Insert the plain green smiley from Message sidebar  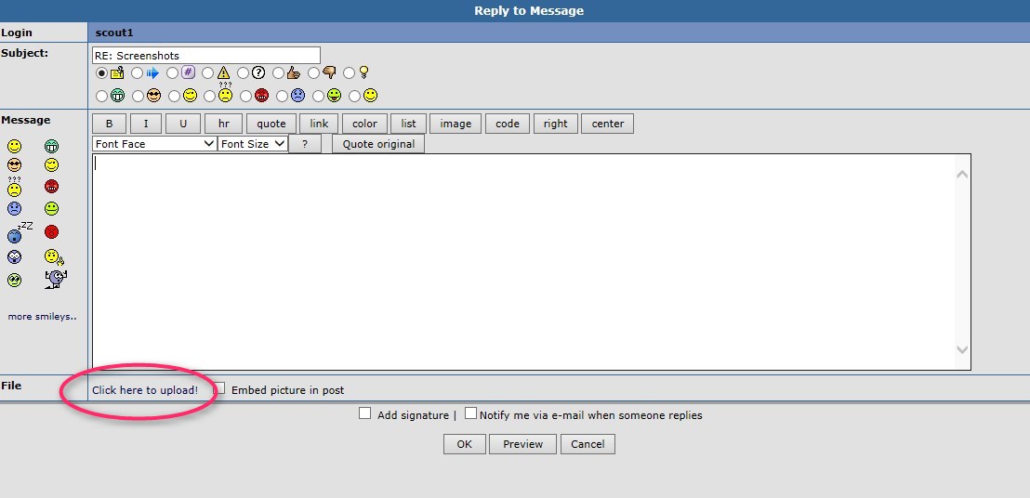click(x=51, y=209)
